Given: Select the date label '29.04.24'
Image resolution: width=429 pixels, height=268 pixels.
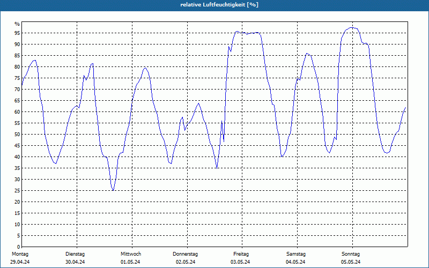Looking at the screenshot, I should tap(20, 262).
